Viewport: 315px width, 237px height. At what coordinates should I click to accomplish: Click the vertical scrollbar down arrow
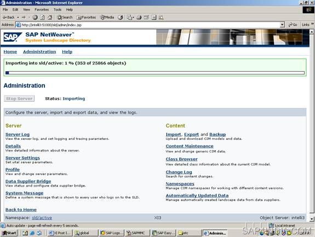[x=312, y=219]
